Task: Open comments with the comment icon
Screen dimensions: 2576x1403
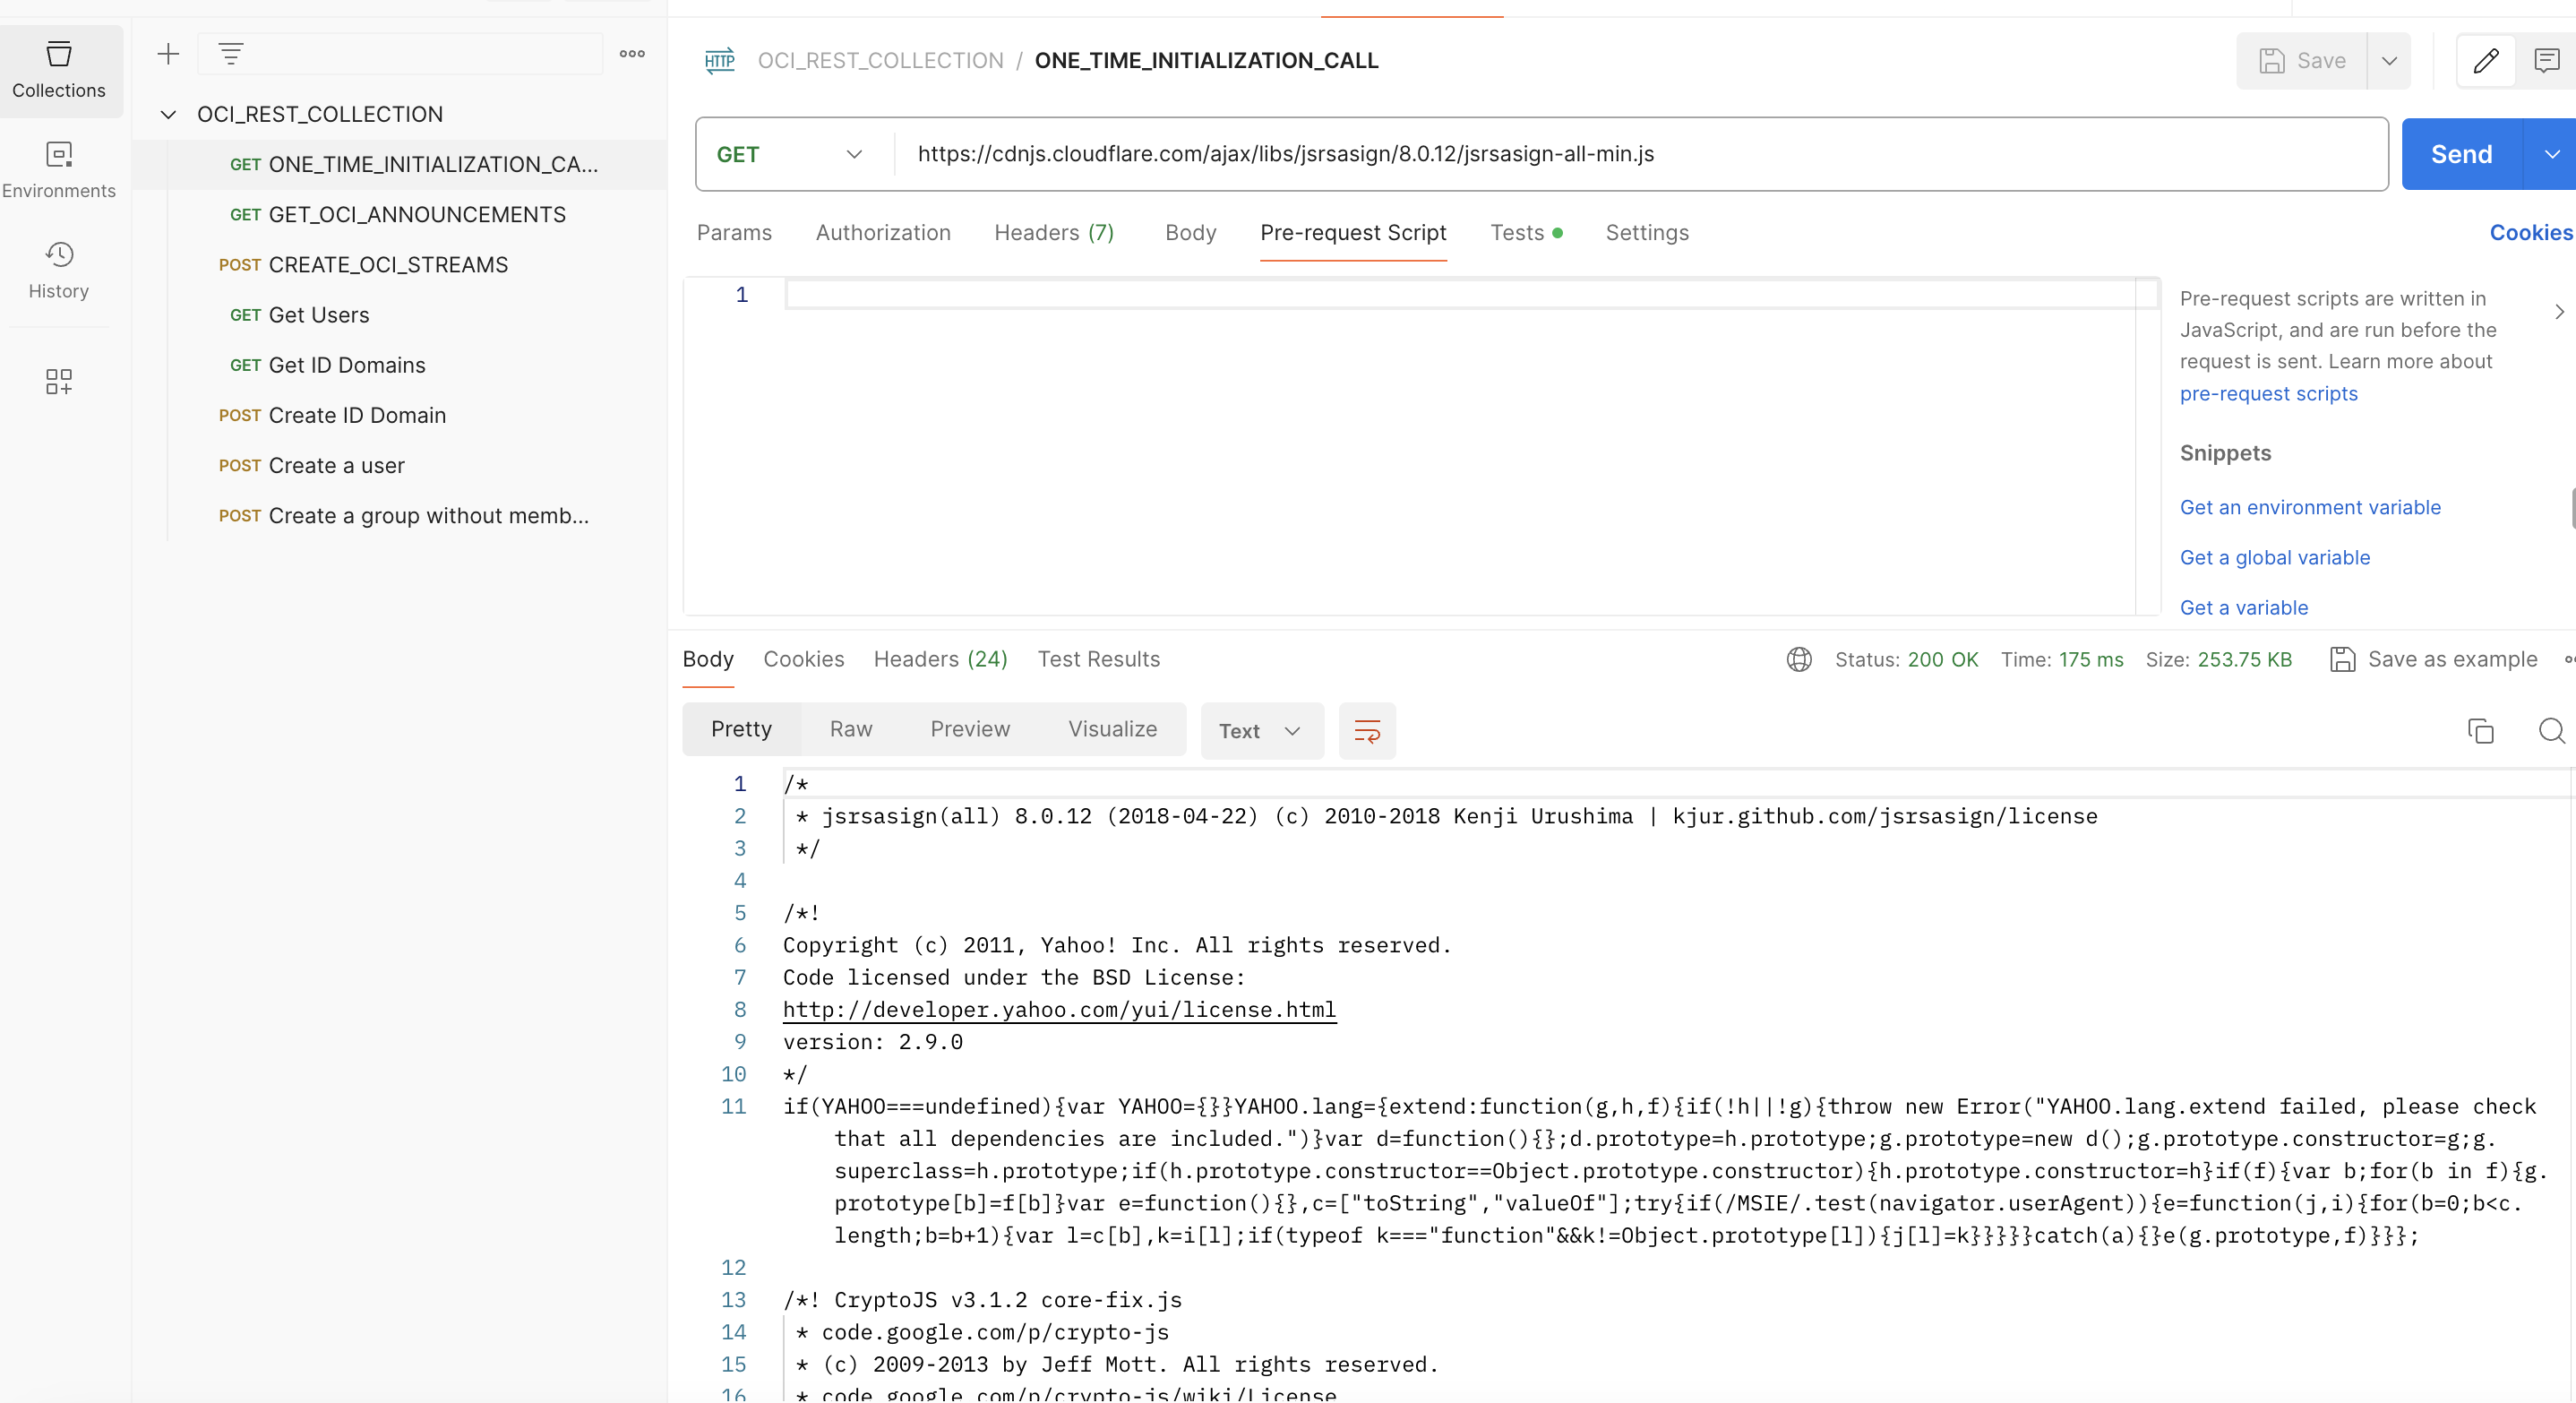Action: [x=2548, y=60]
